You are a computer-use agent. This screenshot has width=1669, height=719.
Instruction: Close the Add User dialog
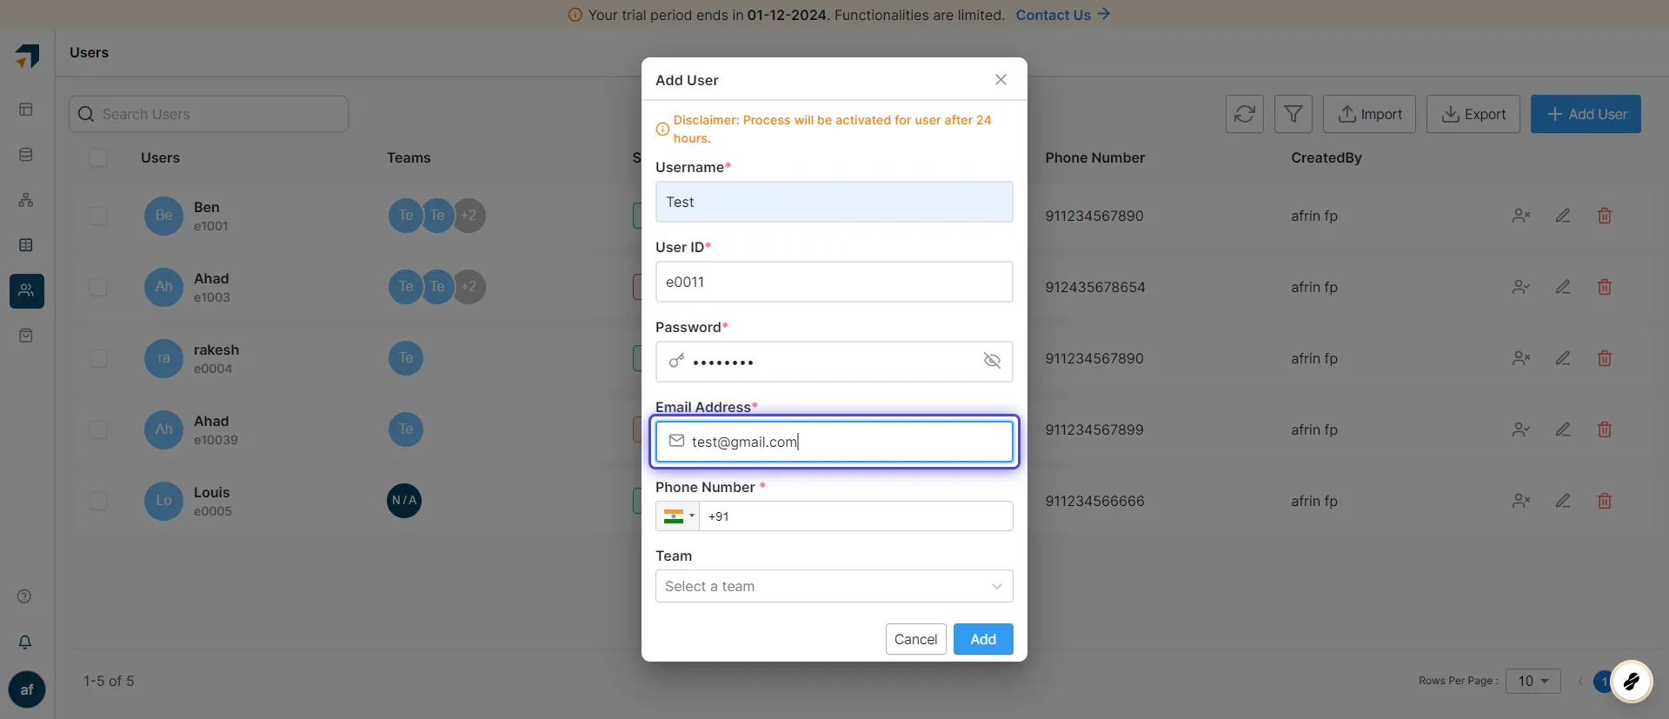(1001, 79)
